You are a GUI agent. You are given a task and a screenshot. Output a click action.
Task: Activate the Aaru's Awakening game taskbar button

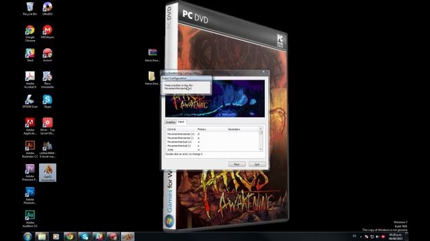tap(128, 236)
